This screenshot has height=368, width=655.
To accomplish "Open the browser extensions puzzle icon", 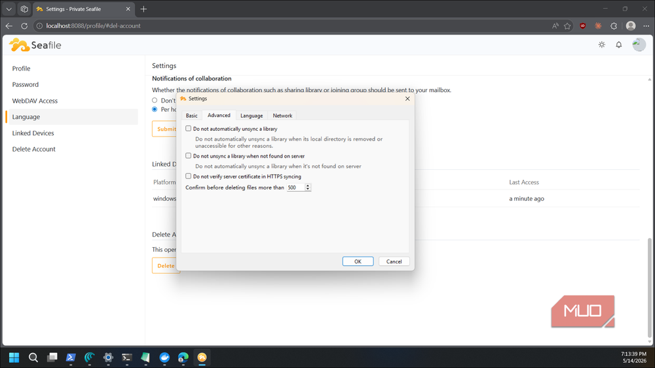I will click(x=614, y=26).
